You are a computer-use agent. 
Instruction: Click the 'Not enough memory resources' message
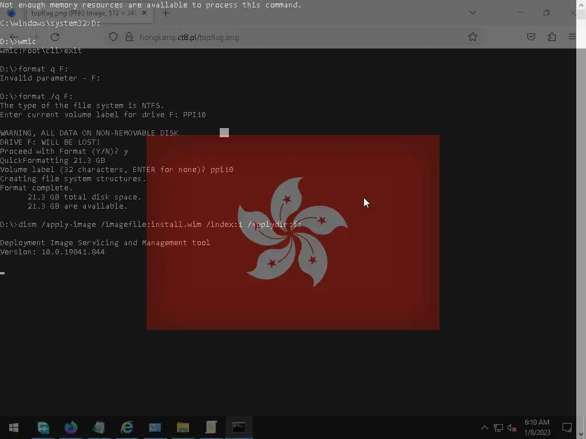tap(151, 5)
